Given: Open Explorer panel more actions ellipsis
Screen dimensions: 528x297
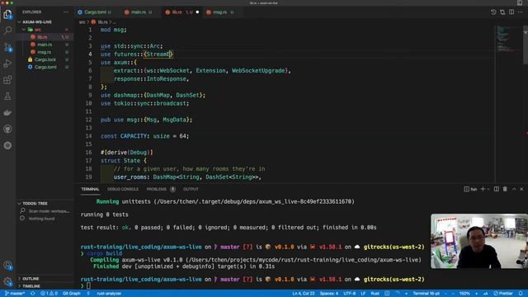Looking at the screenshot, I should pyautogui.click(x=66, y=12).
